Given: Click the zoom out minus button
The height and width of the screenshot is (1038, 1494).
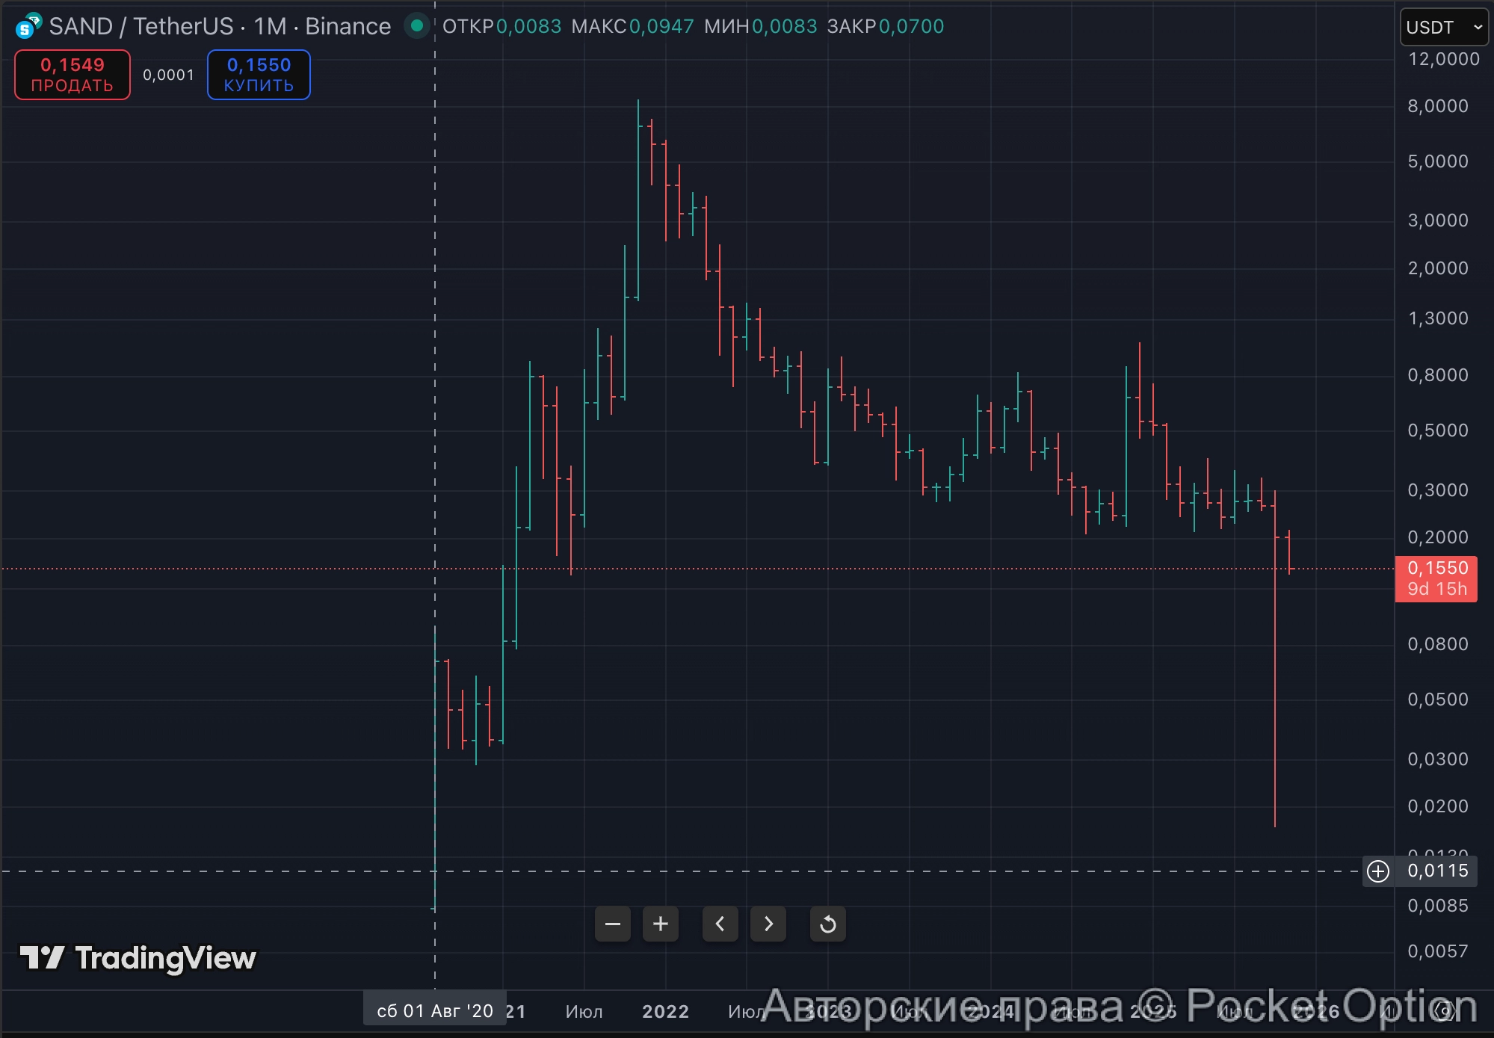Looking at the screenshot, I should (612, 924).
